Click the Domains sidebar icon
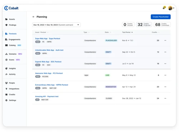179x134 pixels. 6,54
